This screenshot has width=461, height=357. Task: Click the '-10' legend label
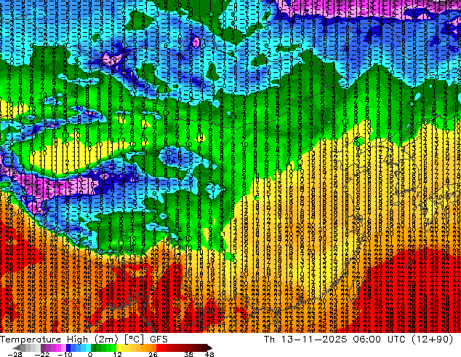coord(65,354)
